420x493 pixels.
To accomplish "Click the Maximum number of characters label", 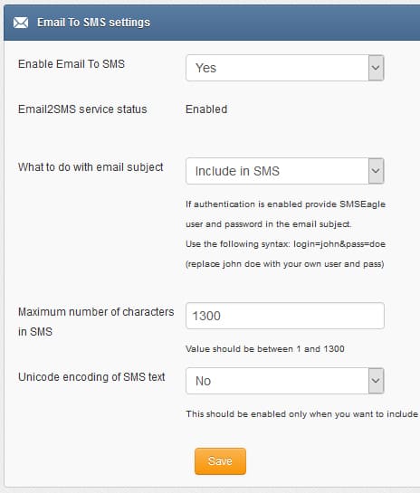I will (x=96, y=322).
